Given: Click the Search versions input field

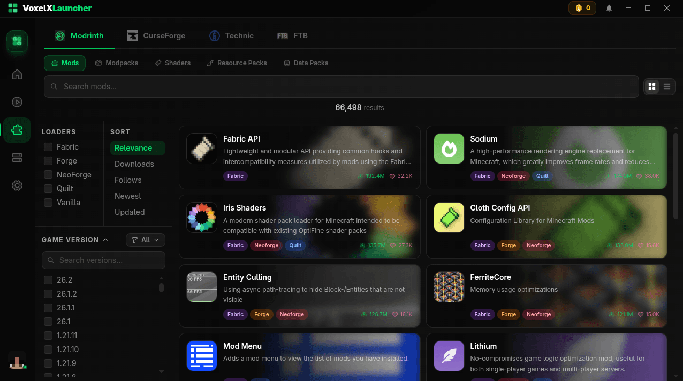Looking at the screenshot, I should (x=103, y=260).
